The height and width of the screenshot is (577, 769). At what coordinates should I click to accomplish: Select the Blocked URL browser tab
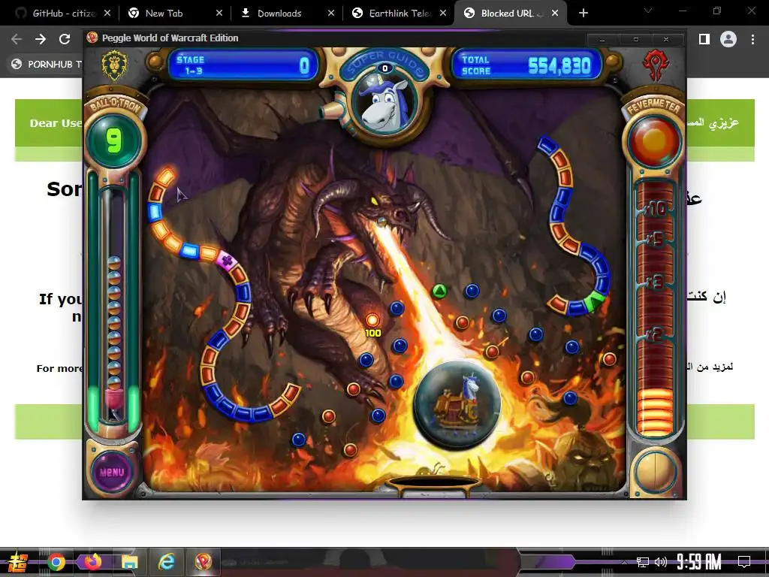511,14
